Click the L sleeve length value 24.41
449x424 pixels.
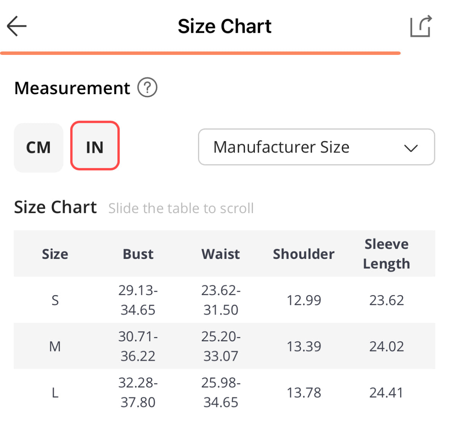click(386, 393)
